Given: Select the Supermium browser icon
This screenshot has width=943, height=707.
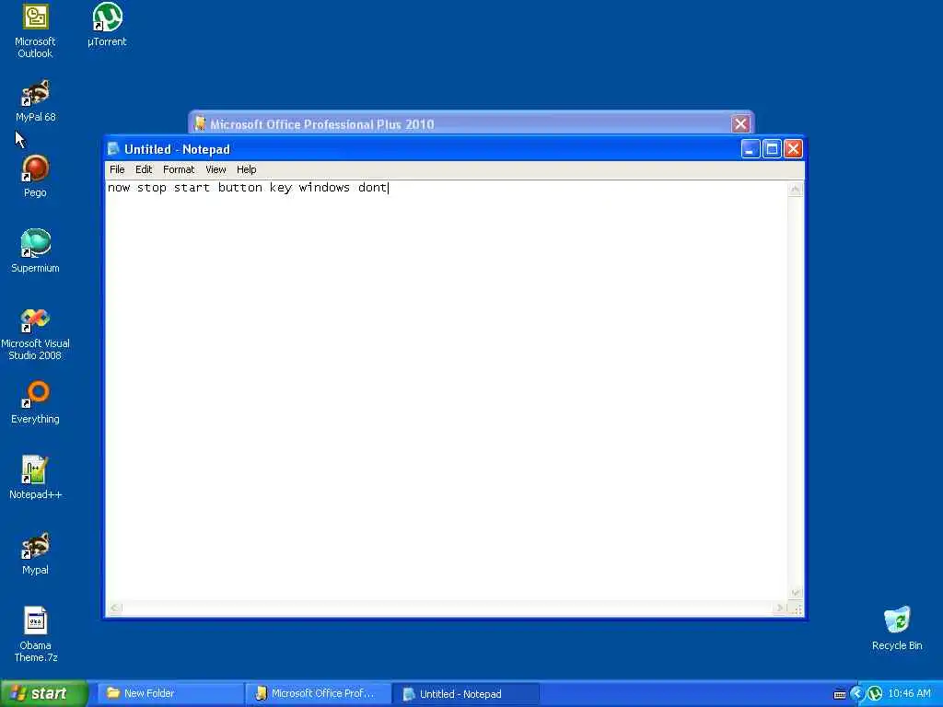Looking at the screenshot, I should [35, 251].
